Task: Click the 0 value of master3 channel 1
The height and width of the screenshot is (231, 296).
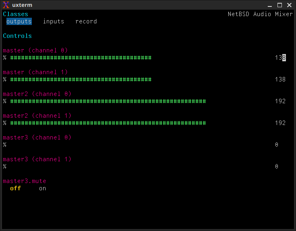Action: (x=277, y=166)
